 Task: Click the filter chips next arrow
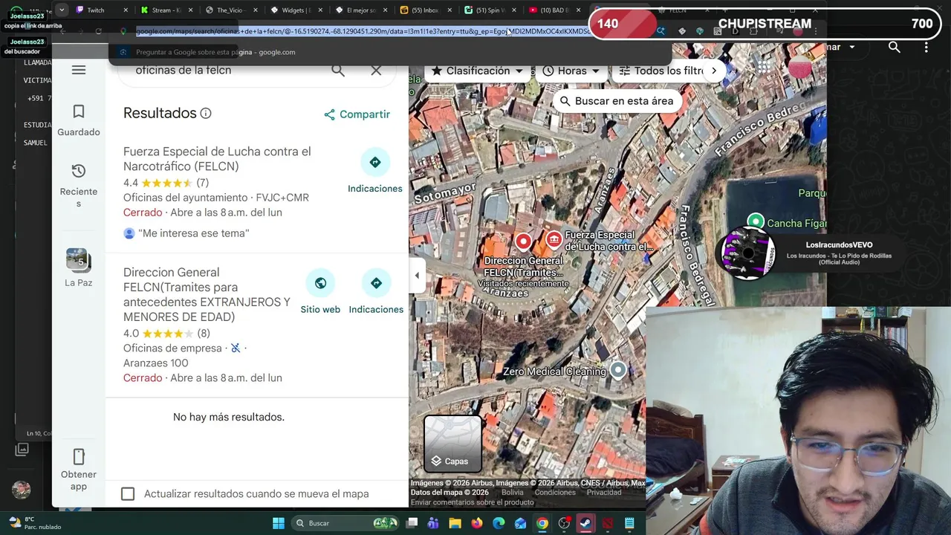point(714,71)
